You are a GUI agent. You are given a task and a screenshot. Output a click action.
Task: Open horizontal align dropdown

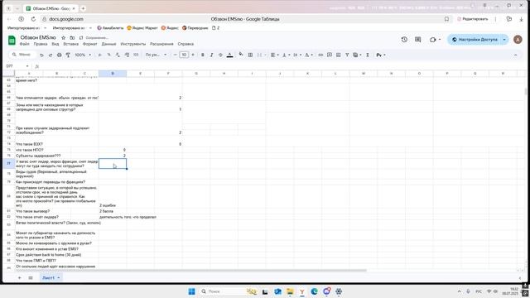point(274,55)
